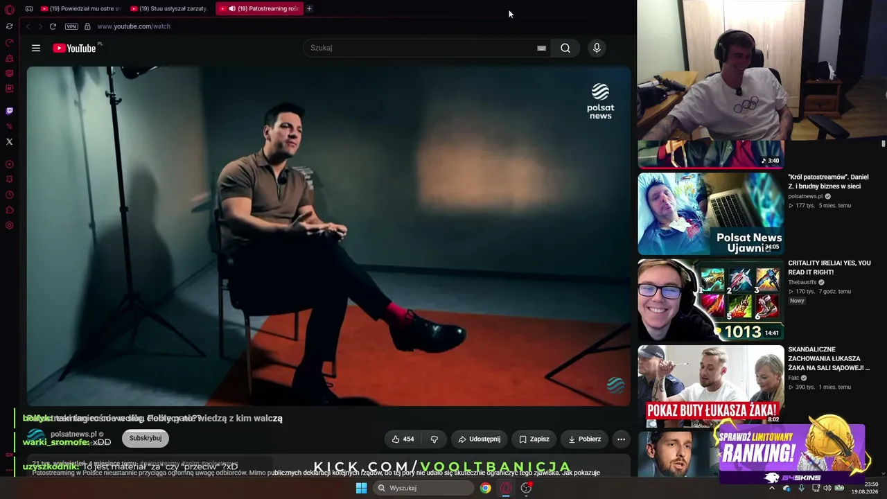The image size is (887, 499).
Task: Click the YouTube search magnifier button
Action: point(565,48)
